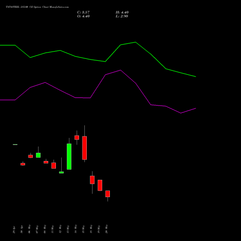Image resolution: width=241 pixels, height=241 pixels.
Task: Click the TATASTEEL CE Options chart title
Action: click(37, 7)
